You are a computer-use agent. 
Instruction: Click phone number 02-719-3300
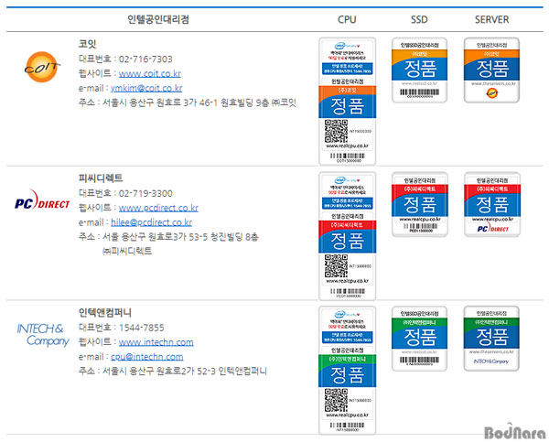tap(145, 193)
